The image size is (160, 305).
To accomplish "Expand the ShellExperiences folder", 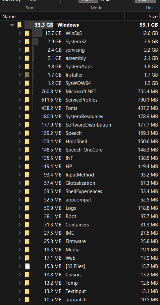I will tap(20, 191).
